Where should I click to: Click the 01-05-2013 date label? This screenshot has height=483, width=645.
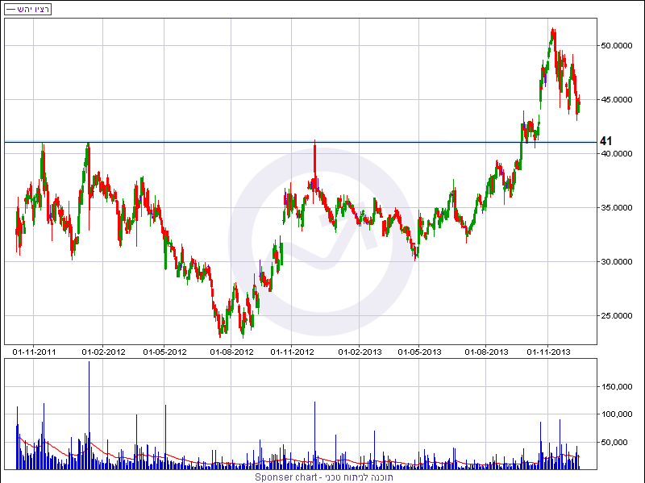[x=419, y=352]
